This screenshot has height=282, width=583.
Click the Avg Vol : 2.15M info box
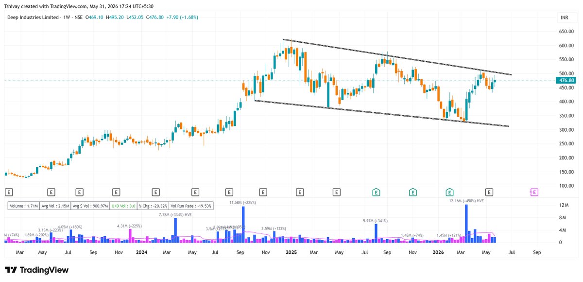pyautogui.click(x=55, y=206)
